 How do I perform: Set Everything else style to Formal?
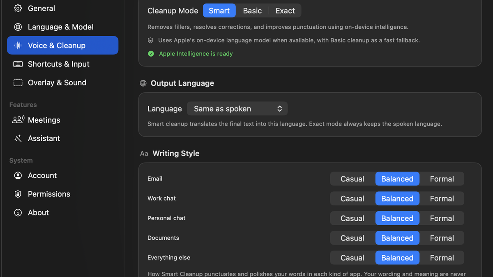pyautogui.click(x=442, y=258)
